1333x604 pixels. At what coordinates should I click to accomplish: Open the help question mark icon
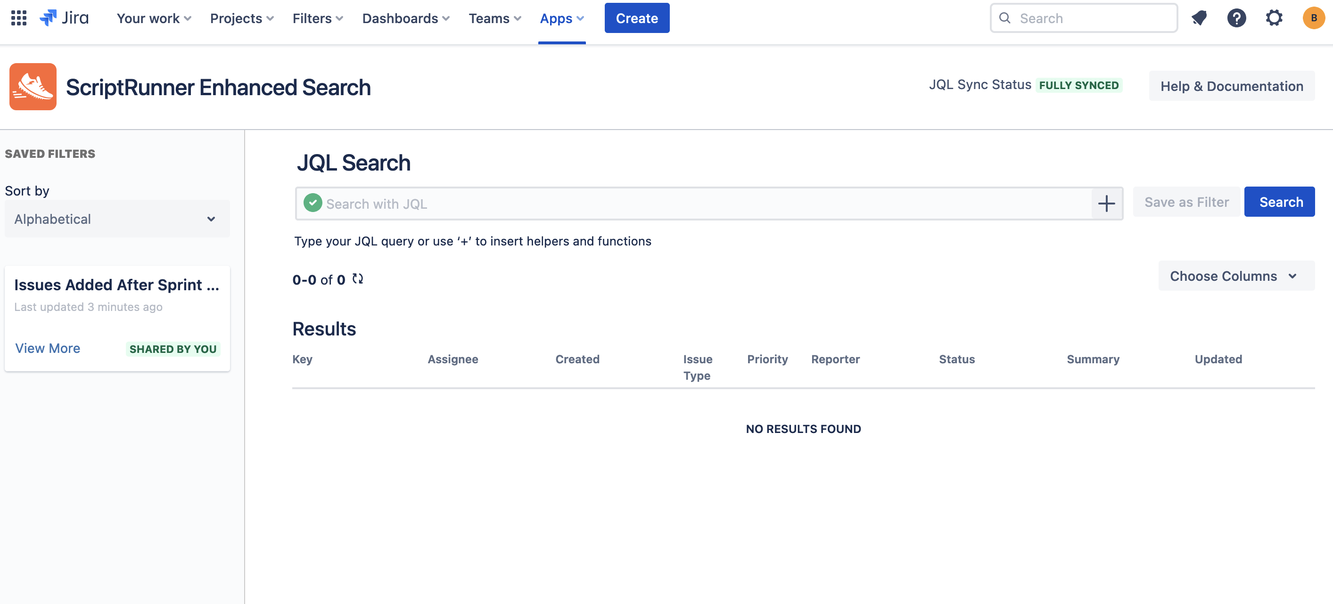(x=1236, y=18)
